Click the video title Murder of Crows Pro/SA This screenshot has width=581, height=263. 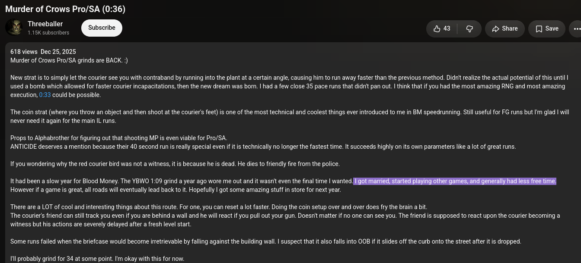click(x=65, y=9)
